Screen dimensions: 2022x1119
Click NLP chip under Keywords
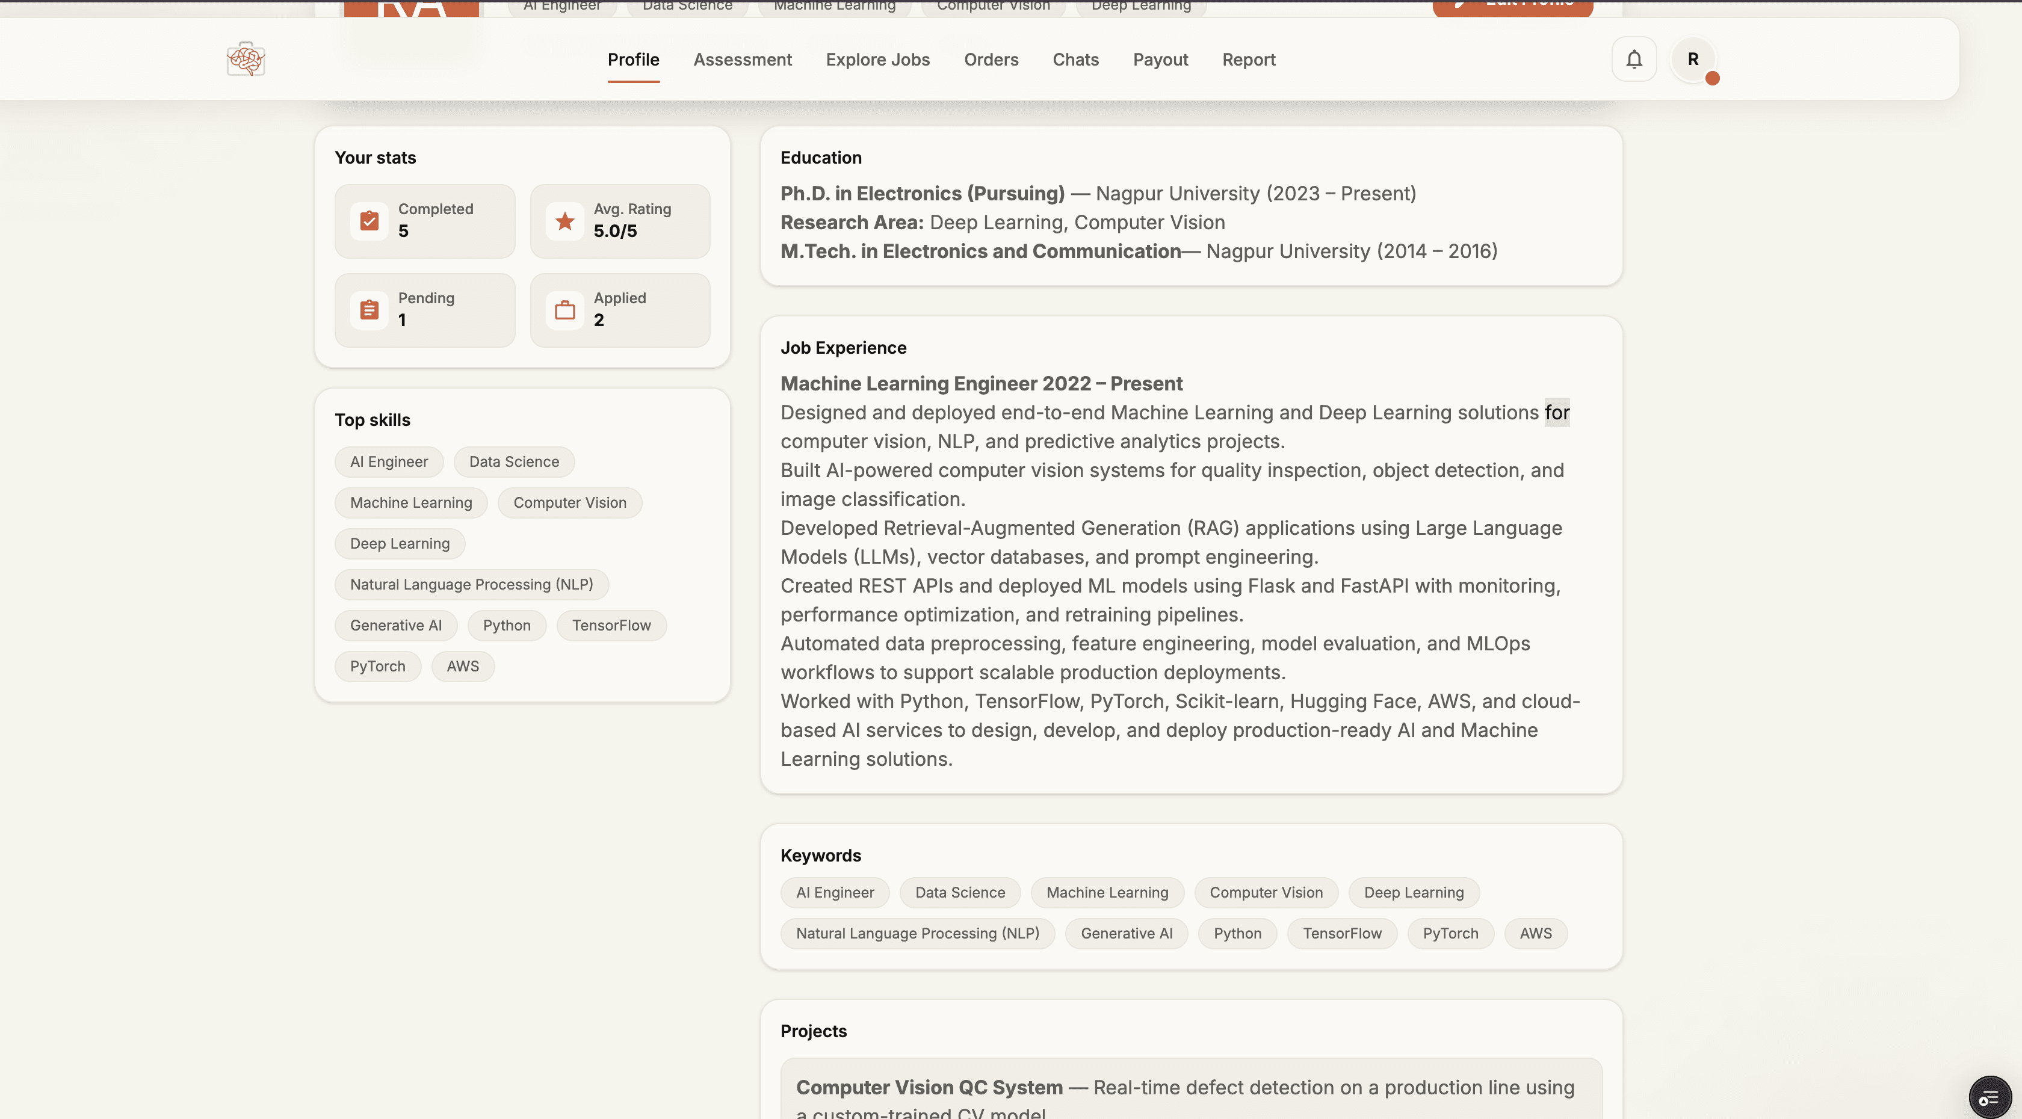click(918, 934)
